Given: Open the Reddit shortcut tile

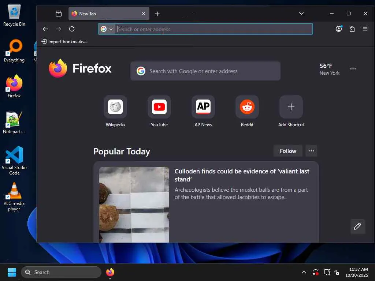Looking at the screenshot, I should [247, 111].
